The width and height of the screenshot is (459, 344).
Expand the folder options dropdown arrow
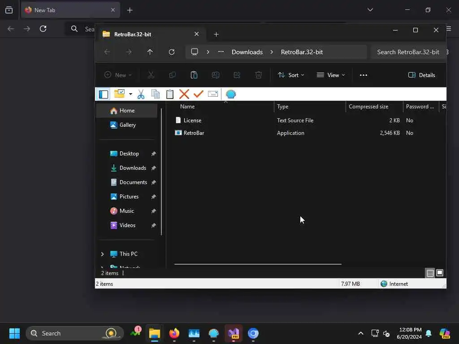coord(130,94)
